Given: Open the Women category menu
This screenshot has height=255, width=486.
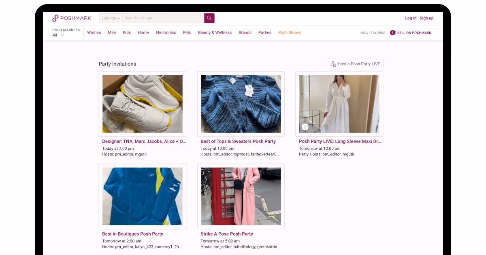Looking at the screenshot, I should pos(94,33).
